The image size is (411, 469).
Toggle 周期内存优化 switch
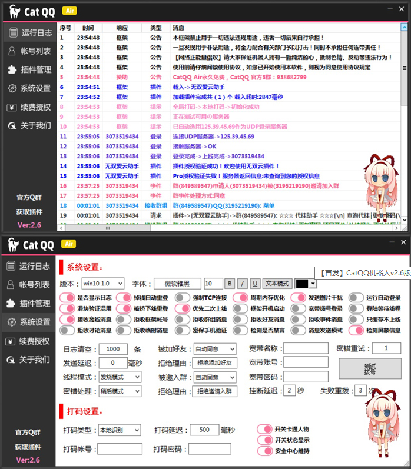(240, 298)
